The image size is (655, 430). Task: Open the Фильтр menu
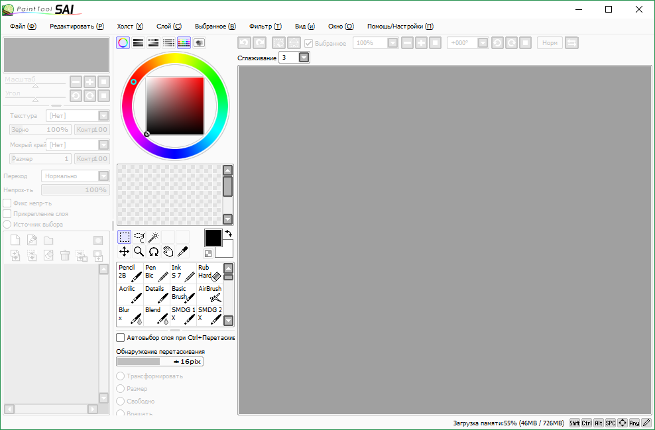pyautogui.click(x=265, y=27)
